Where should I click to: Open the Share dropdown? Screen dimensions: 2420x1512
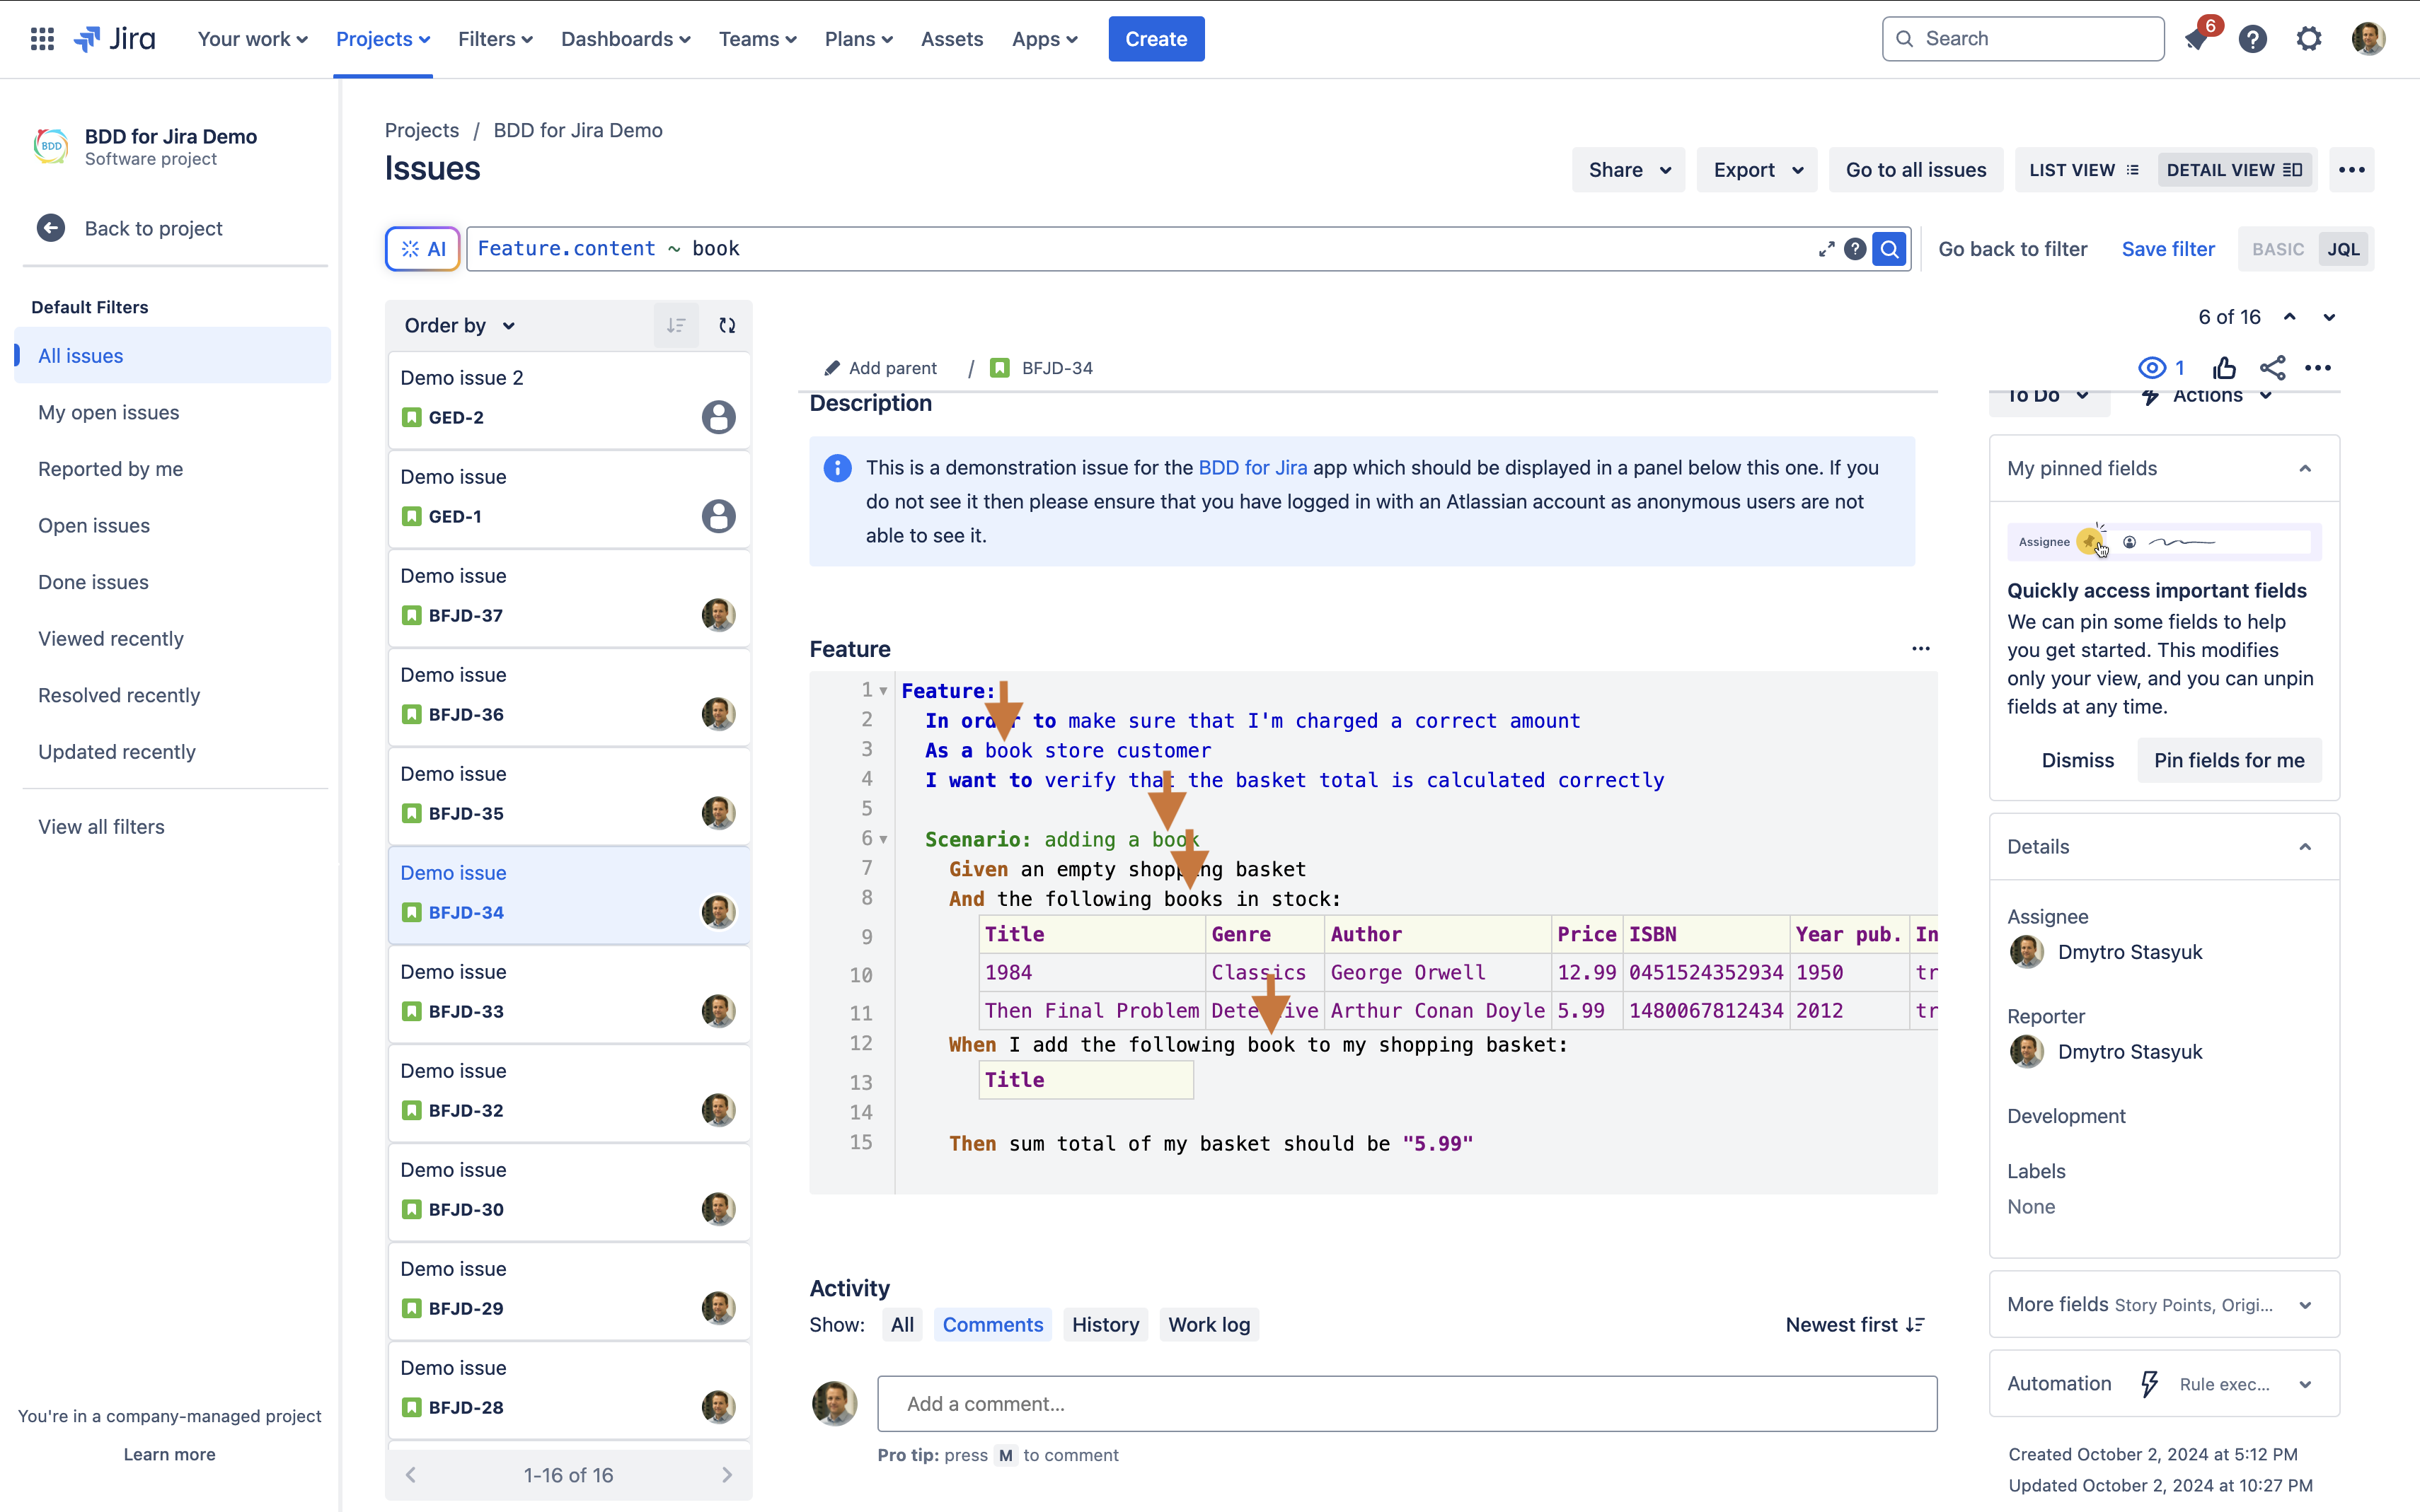point(1627,170)
